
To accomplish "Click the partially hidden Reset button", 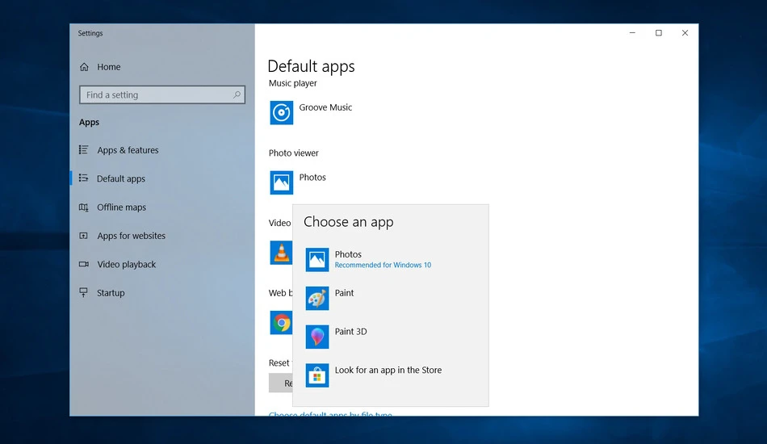I will click(x=281, y=383).
